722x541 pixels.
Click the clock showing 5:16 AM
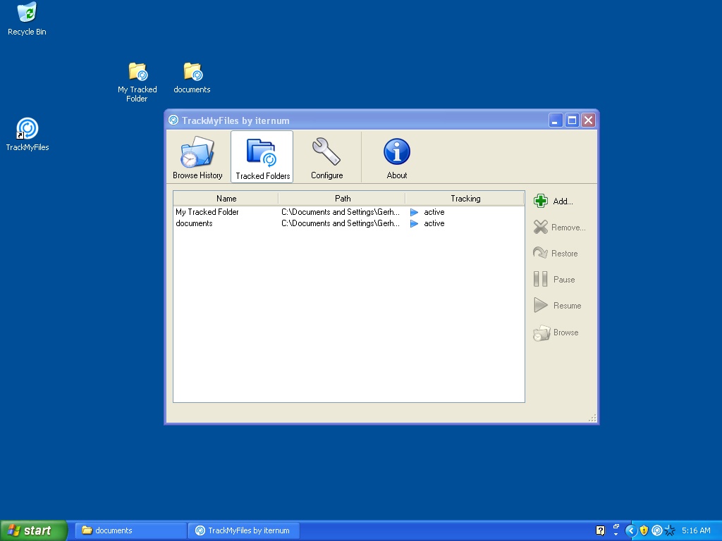[696, 530]
